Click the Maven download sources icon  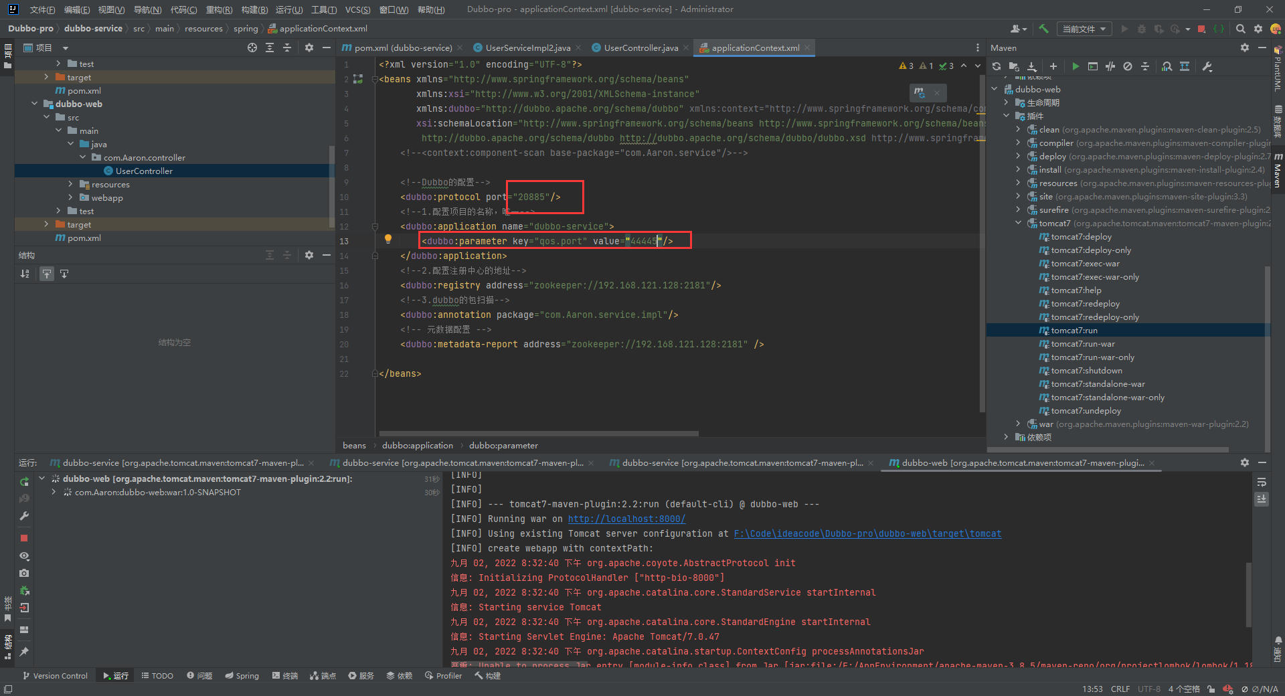pos(1032,66)
